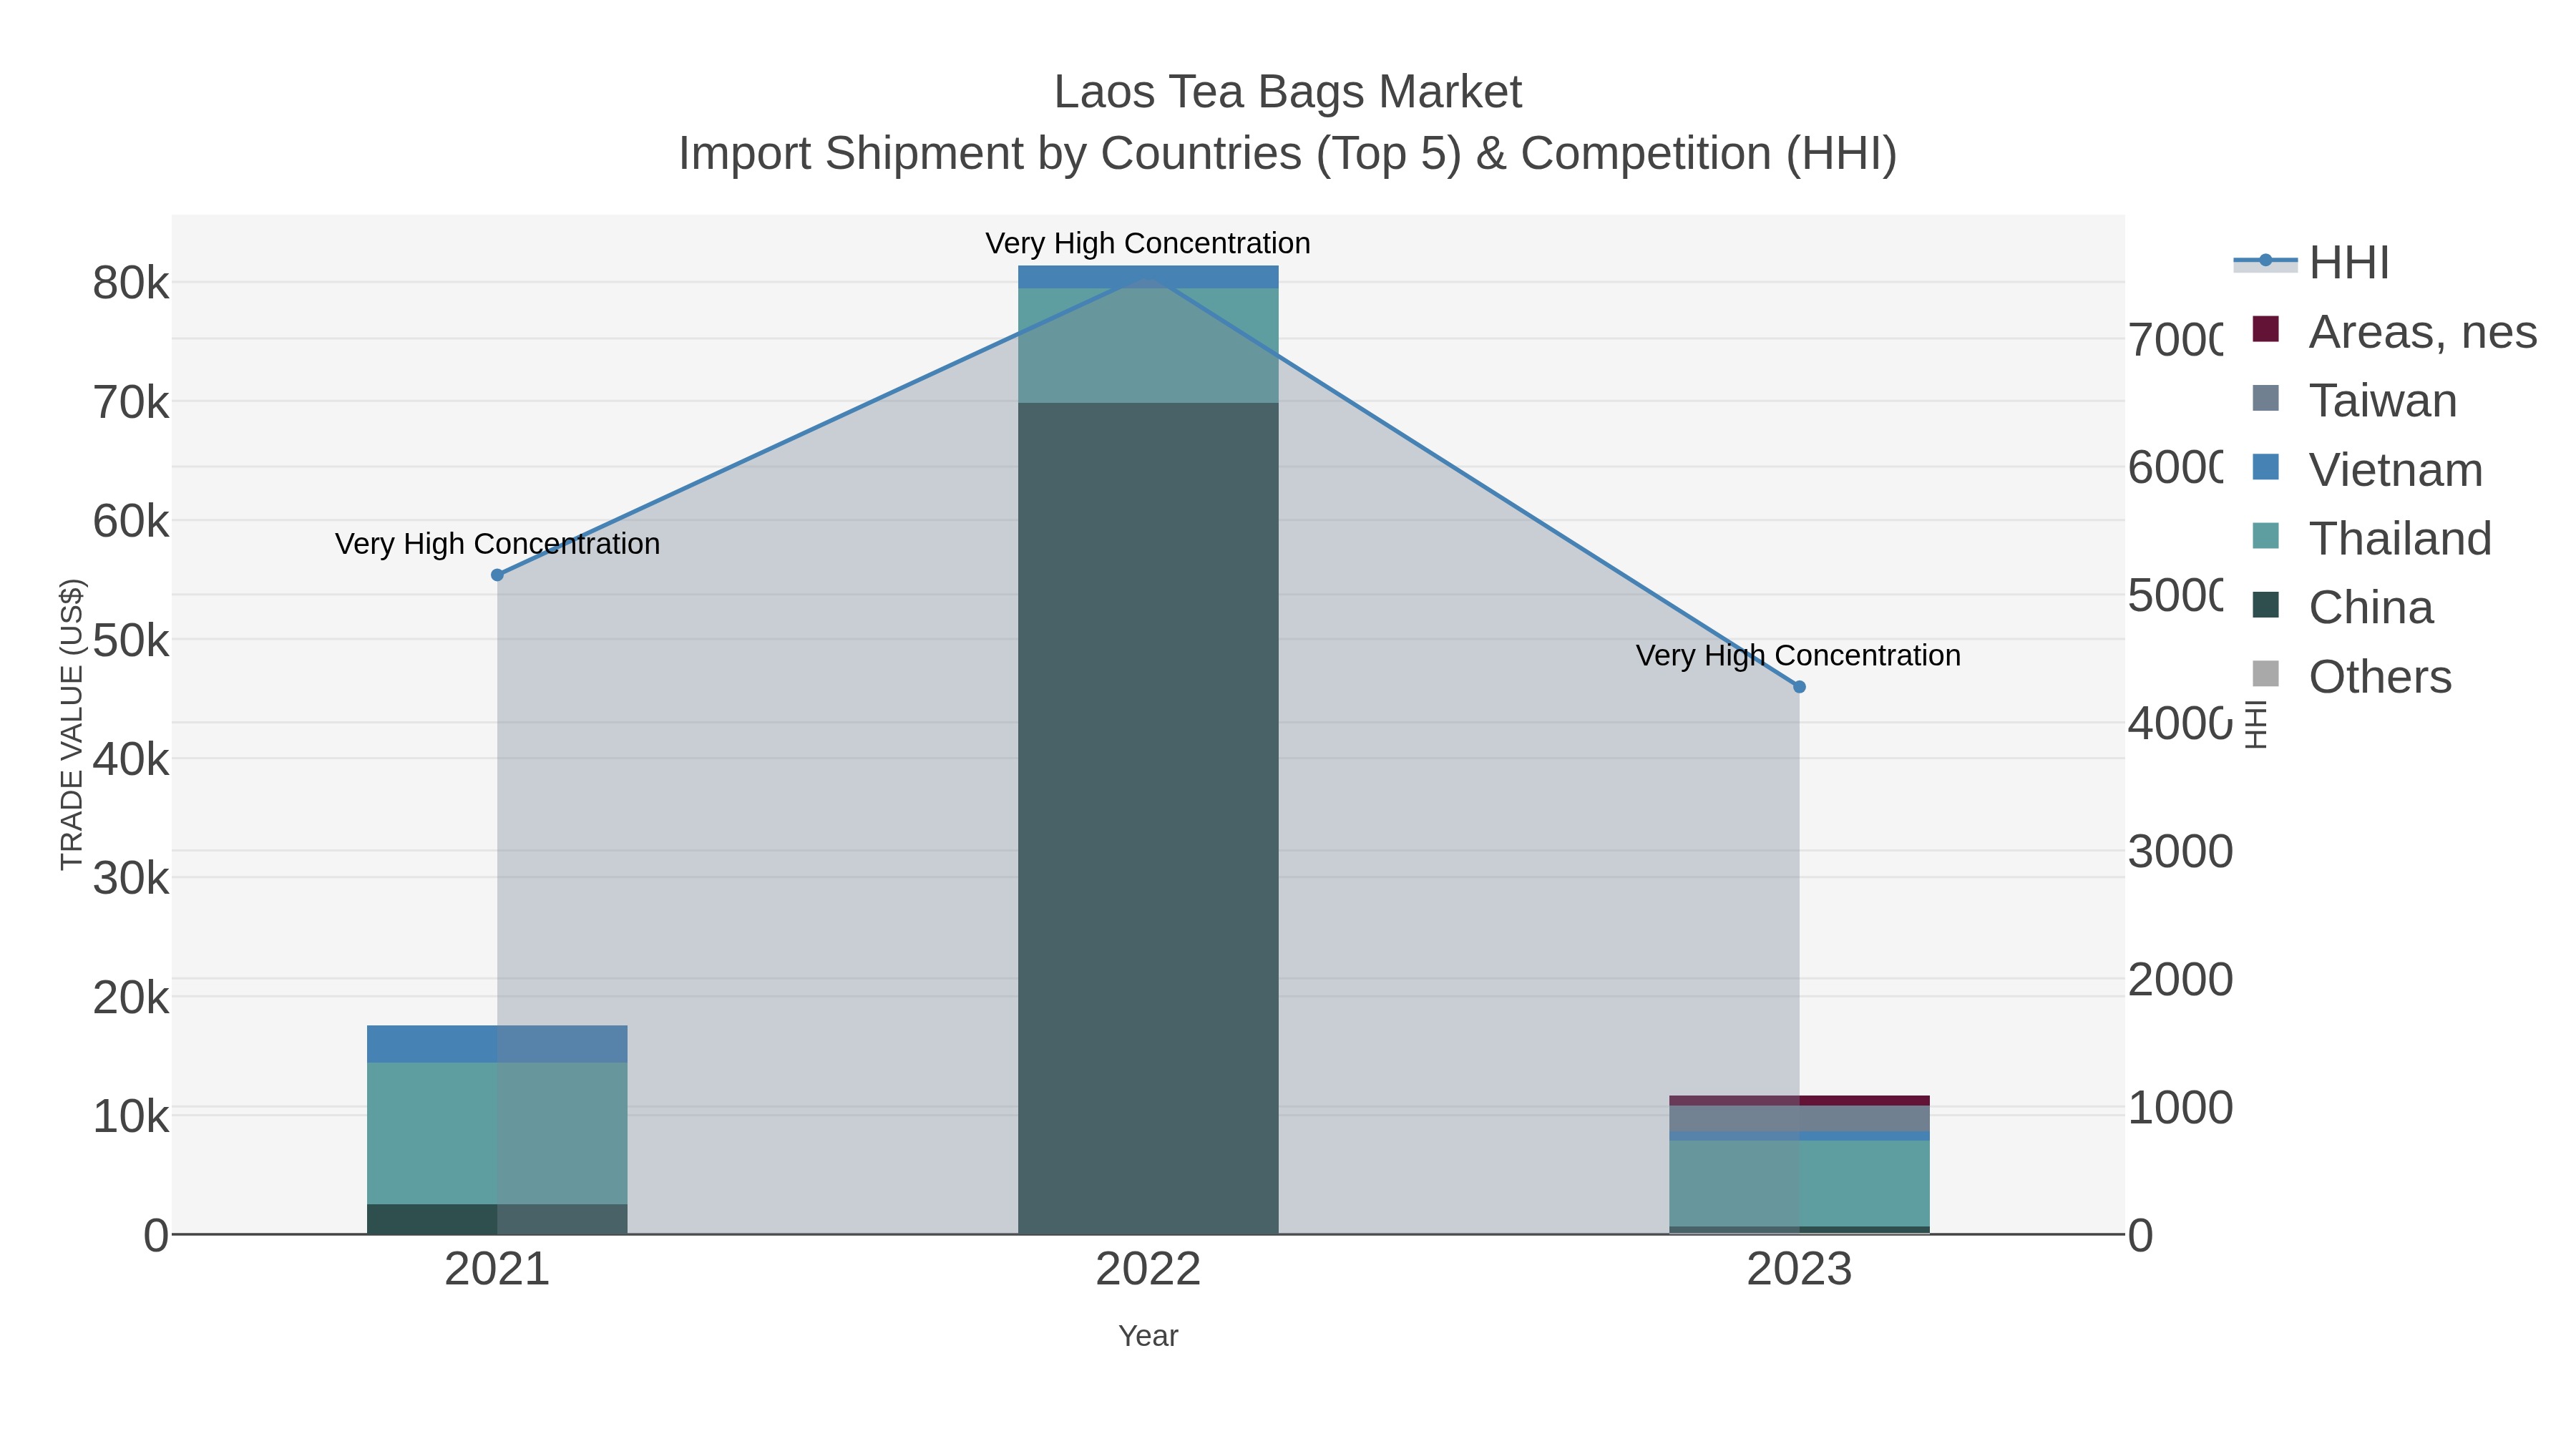Click the 10k left axis tick label
Screen dimensions: 2576x1449
click(131, 1116)
